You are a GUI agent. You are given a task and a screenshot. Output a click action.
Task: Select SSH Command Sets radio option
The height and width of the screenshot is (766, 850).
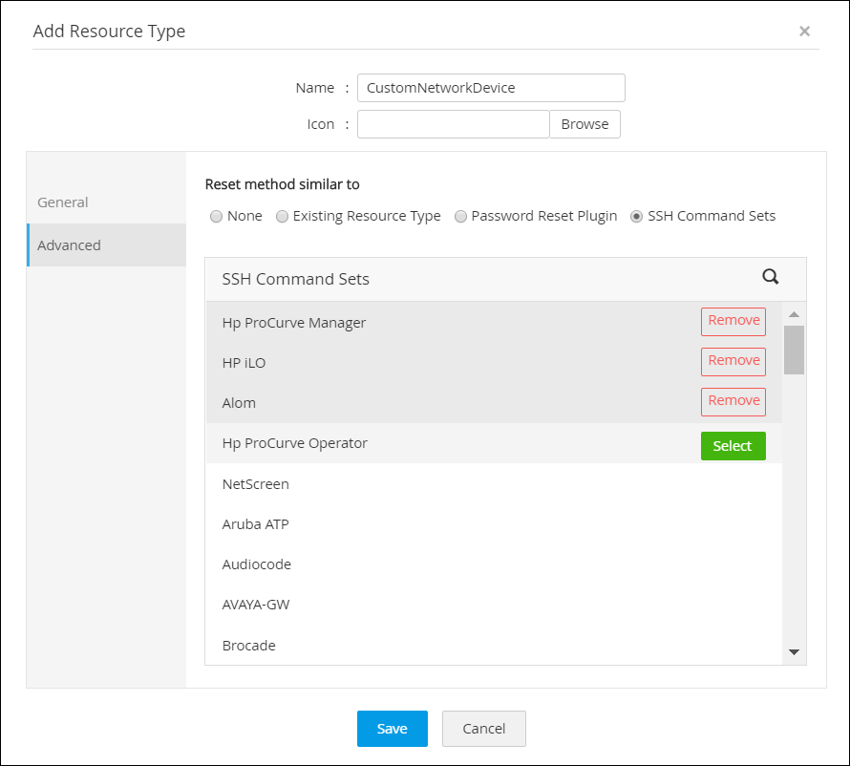[637, 216]
